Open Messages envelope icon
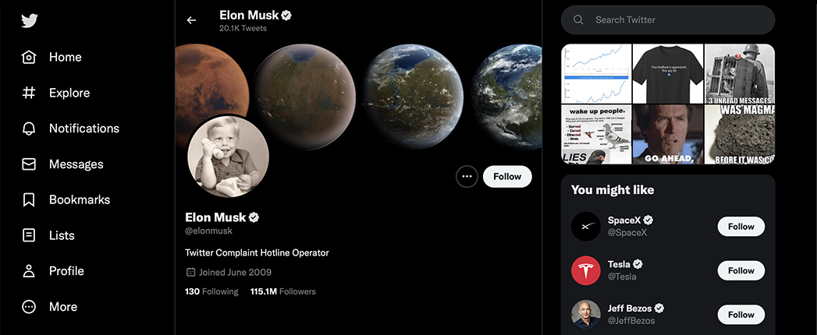The height and width of the screenshot is (335, 817). pyautogui.click(x=29, y=164)
